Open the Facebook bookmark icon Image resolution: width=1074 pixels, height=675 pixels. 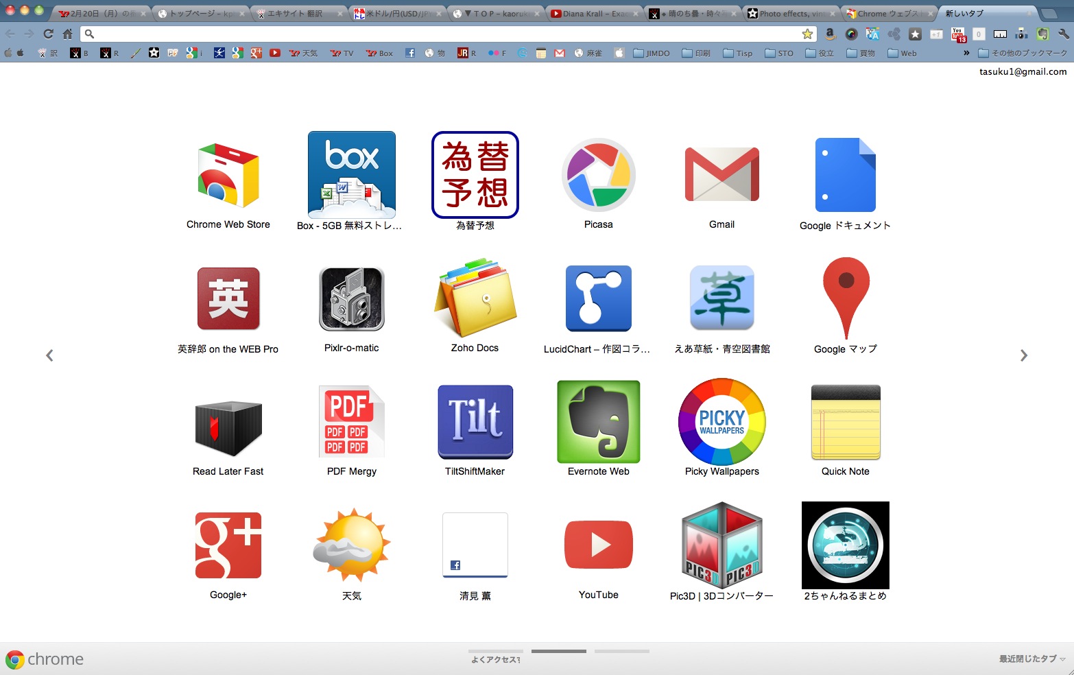409,53
